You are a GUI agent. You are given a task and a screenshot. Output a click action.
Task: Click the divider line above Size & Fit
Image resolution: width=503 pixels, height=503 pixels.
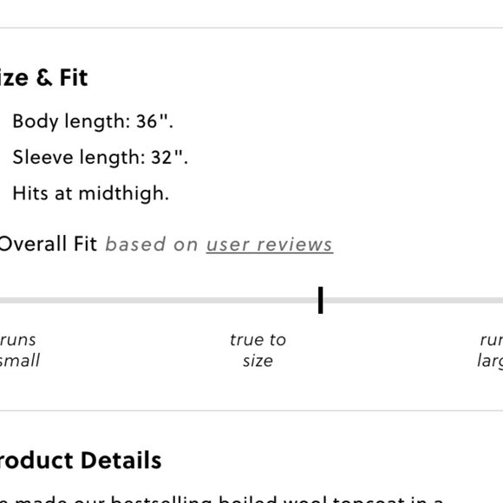coord(251,28)
